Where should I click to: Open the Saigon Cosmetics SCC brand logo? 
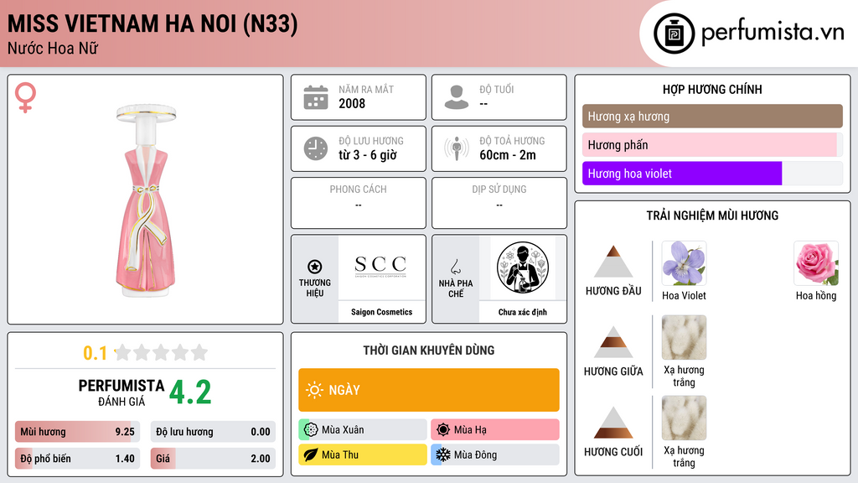coord(381,267)
